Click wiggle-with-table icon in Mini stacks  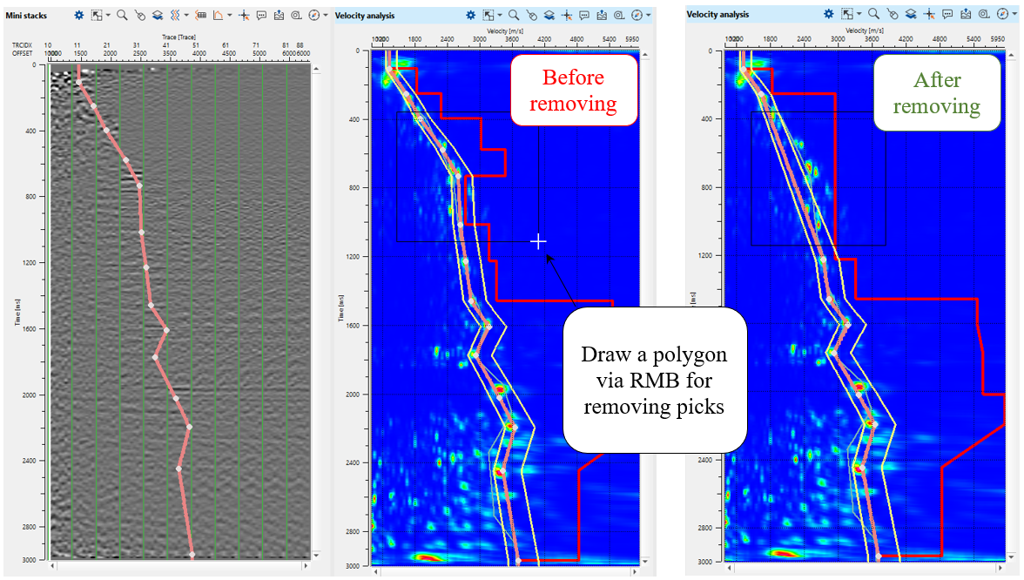click(x=200, y=15)
